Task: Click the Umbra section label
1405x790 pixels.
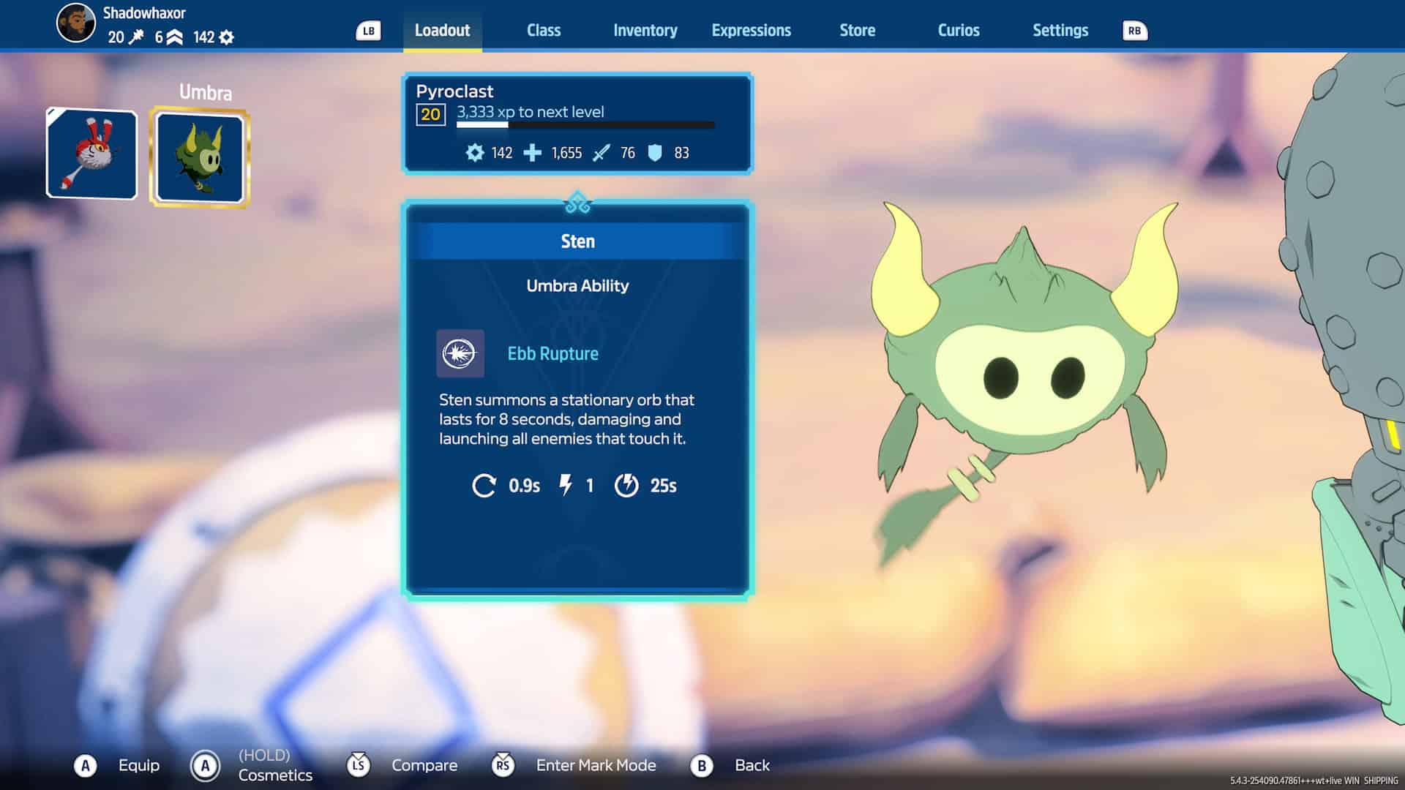Action: click(x=206, y=92)
